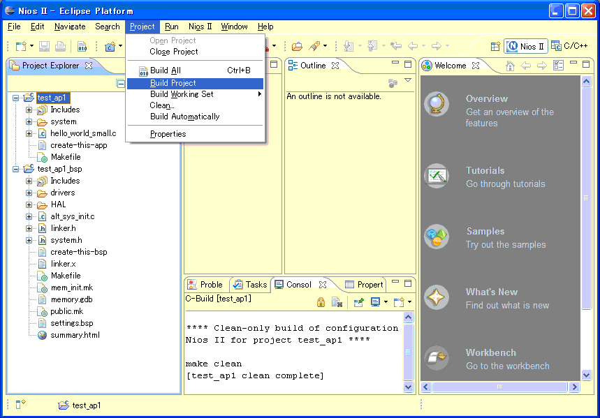Close the Outline view tab

[335, 66]
